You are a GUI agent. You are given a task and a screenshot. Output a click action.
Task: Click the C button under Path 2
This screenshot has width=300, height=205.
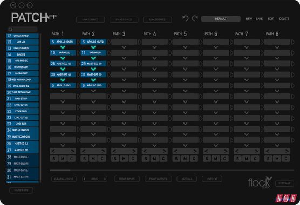point(102,159)
